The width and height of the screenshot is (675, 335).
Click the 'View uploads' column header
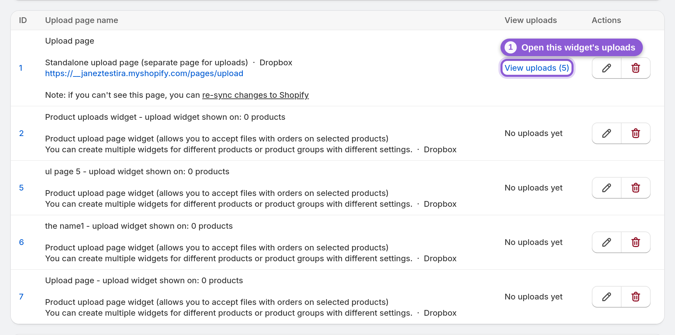pyautogui.click(x=531, y=20)
